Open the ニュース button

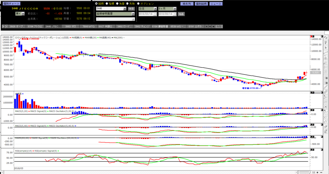216,4
